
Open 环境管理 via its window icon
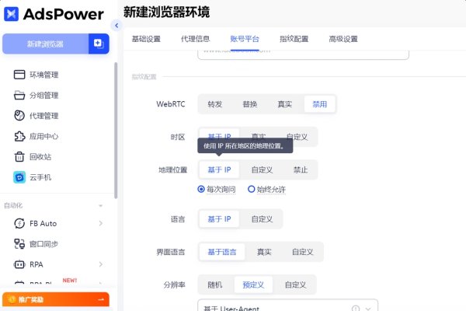19,75
